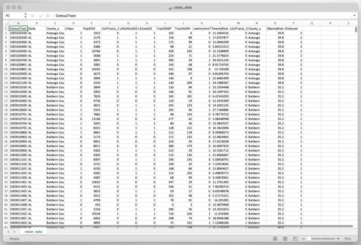Click census tract 1003011602 cell
The width and height of the screenshot is (361, 245).
pos(18,223)
